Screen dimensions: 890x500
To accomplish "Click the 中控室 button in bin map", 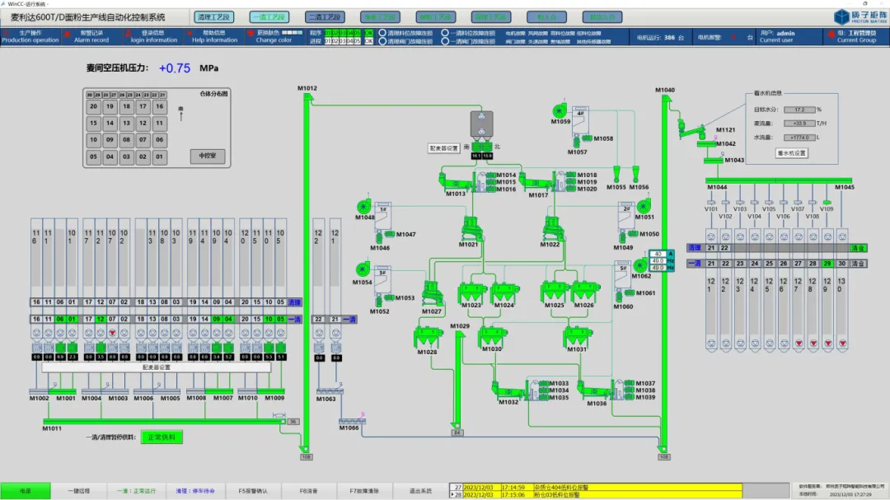I will (x=207, y=156).
